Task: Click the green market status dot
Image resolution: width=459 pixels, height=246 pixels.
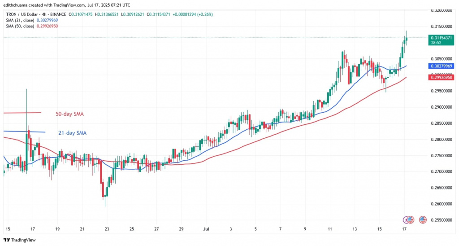Action: [x=68, y=15]
